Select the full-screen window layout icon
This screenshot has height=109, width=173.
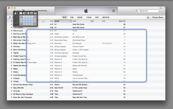[21, 13]
